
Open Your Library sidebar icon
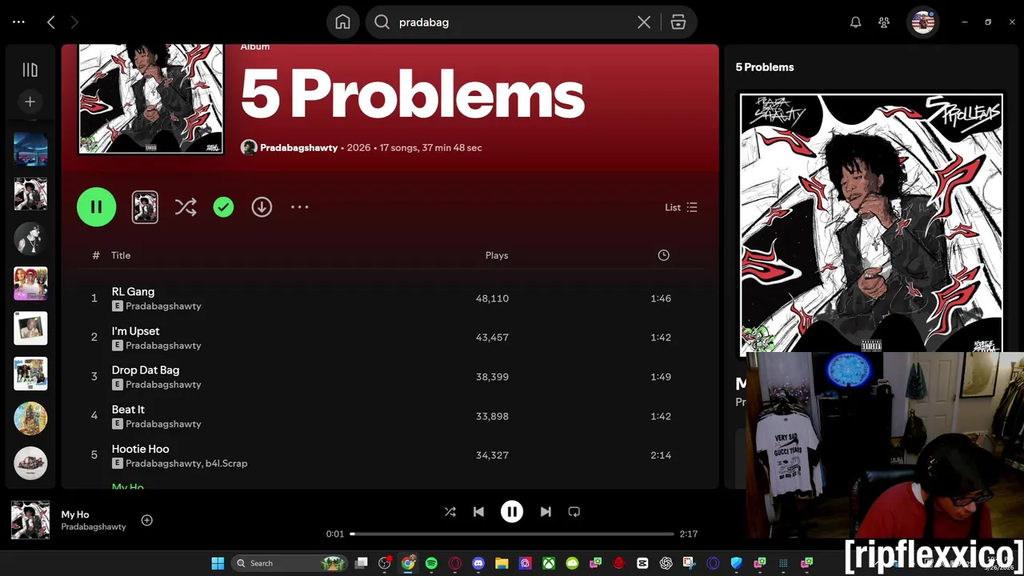tap(30, 70)
